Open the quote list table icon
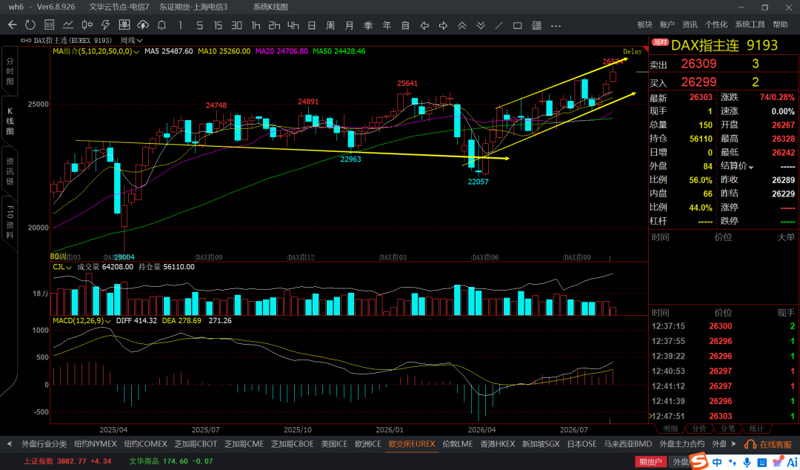This screenshot has height=470, width=800. (50, 24)
